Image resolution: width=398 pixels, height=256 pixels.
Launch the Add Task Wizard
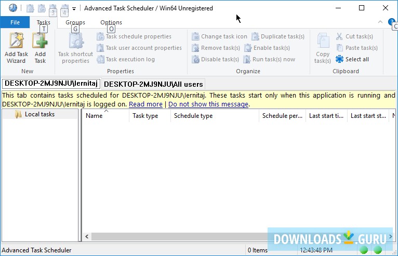[16, 48]
